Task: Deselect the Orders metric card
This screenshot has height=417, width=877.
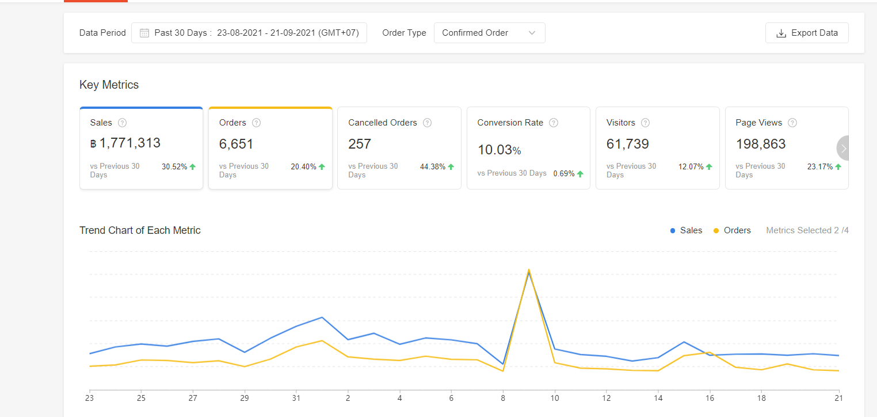Action: point(270,148)
